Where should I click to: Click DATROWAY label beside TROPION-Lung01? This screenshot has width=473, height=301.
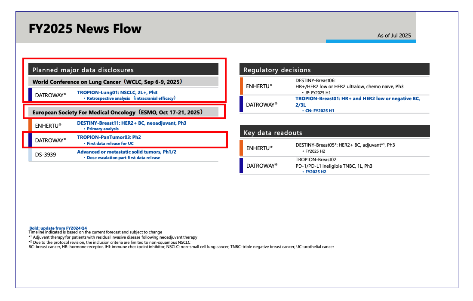(x=50, y=95)
